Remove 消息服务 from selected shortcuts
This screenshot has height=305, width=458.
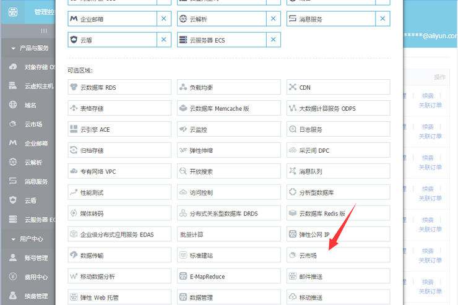point(382,19)
